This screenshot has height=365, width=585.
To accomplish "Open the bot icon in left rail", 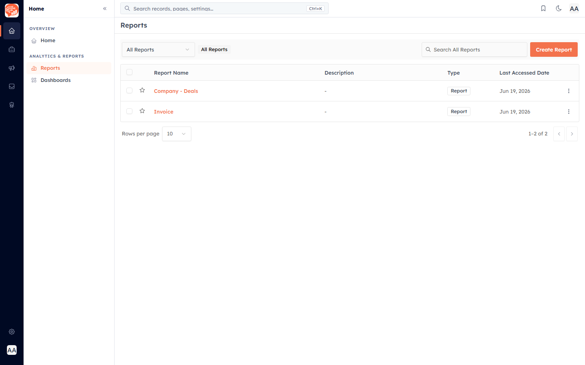I will pos(12,105).
